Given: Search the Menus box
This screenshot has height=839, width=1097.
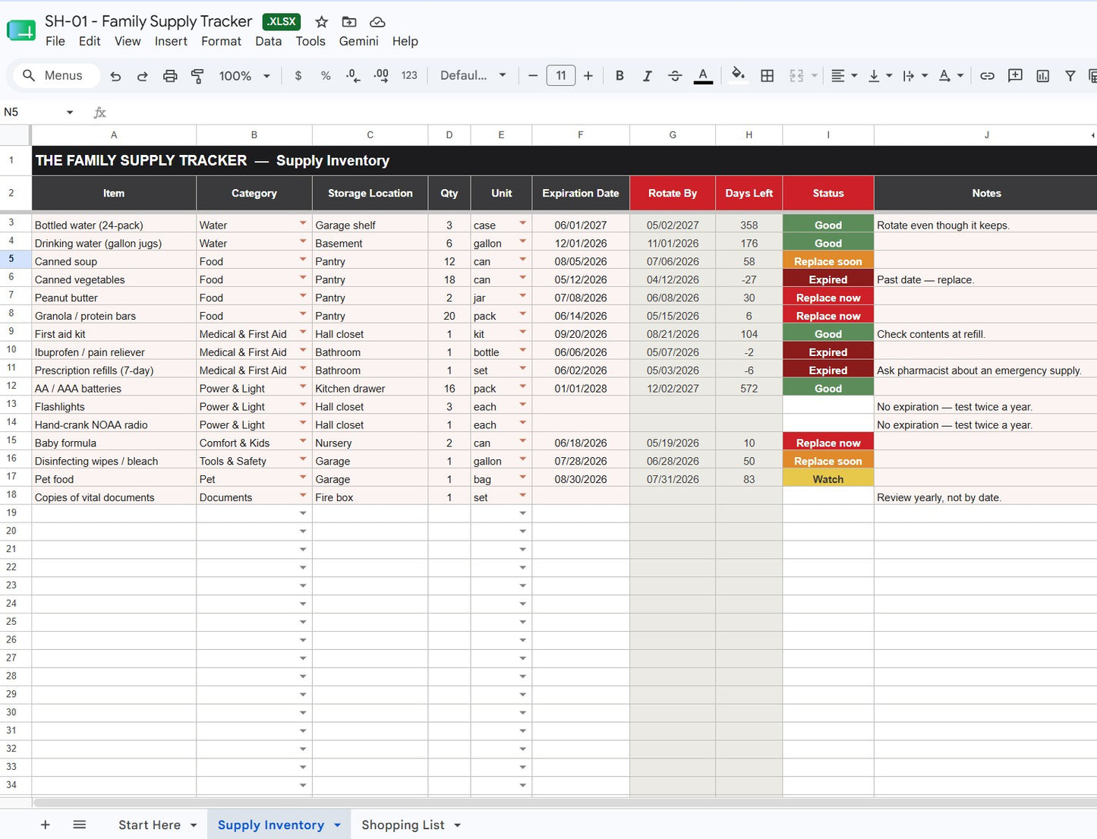Looking at the screenshot, I should click(57, 76).
